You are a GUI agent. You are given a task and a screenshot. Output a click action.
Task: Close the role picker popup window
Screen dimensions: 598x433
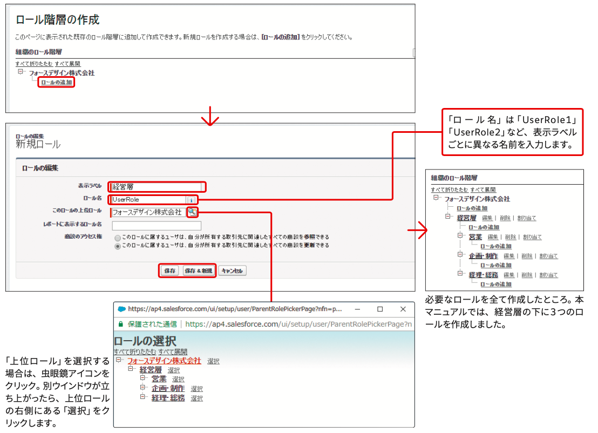click(403, 309)
